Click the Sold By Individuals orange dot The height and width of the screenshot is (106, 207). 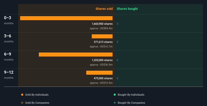(22, 95)
